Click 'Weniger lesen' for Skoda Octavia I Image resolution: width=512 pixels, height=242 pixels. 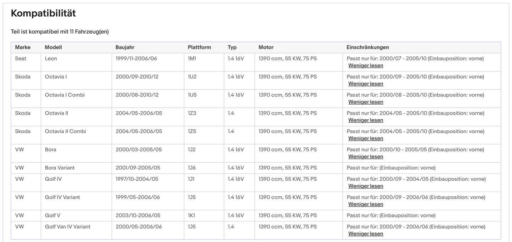[x=366, y=84]
